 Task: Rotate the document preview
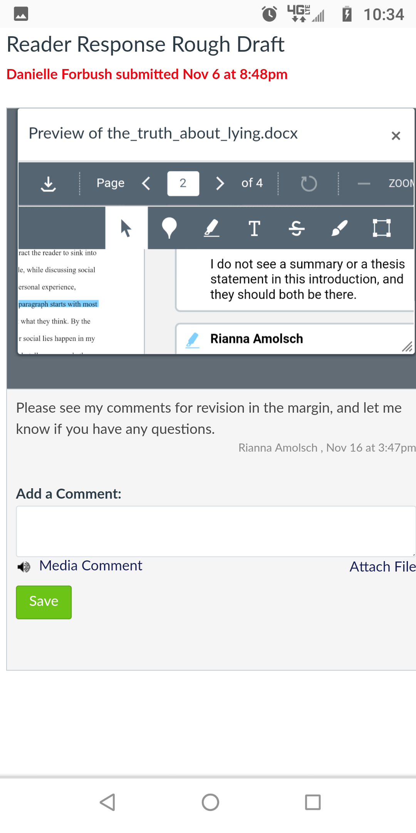(309, 184)
